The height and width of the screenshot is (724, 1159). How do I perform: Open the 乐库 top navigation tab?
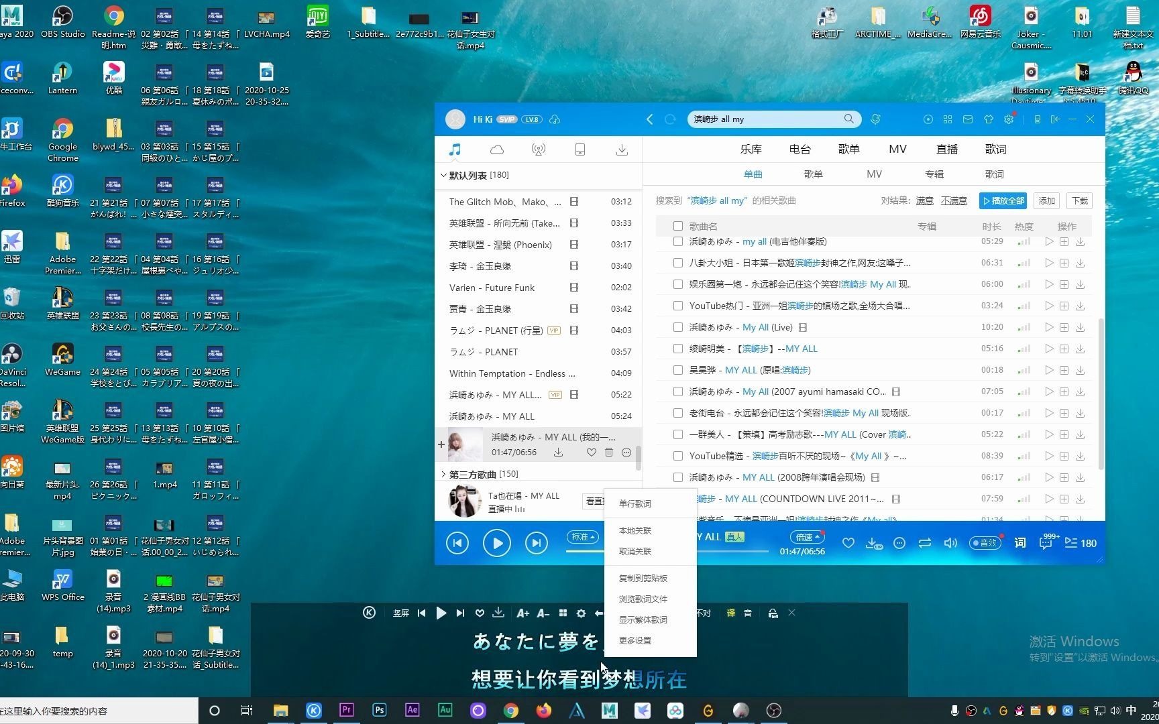tap(751, 149)
